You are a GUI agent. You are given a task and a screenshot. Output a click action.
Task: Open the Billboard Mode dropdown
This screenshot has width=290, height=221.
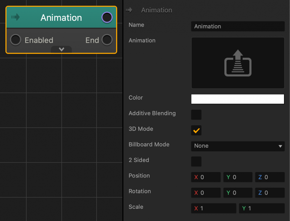[238, 146]
